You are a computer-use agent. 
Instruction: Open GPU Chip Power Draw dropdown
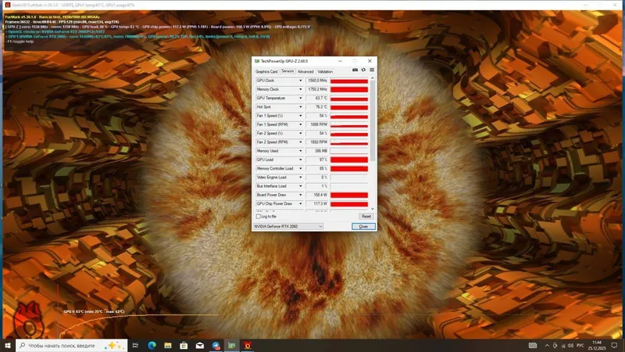301,203
